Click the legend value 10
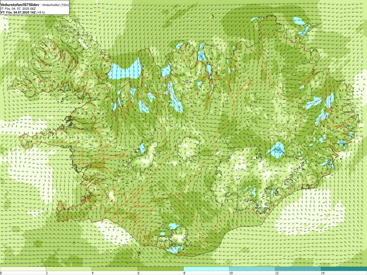 [x=231, y=273]
